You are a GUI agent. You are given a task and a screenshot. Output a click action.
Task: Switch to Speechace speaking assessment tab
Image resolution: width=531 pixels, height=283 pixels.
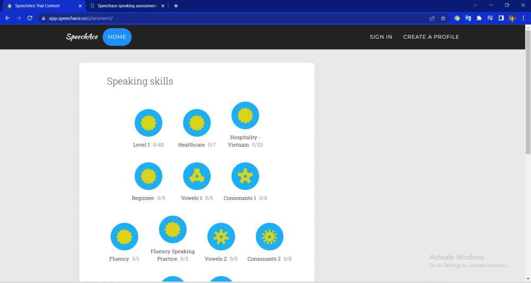(127, 6)
